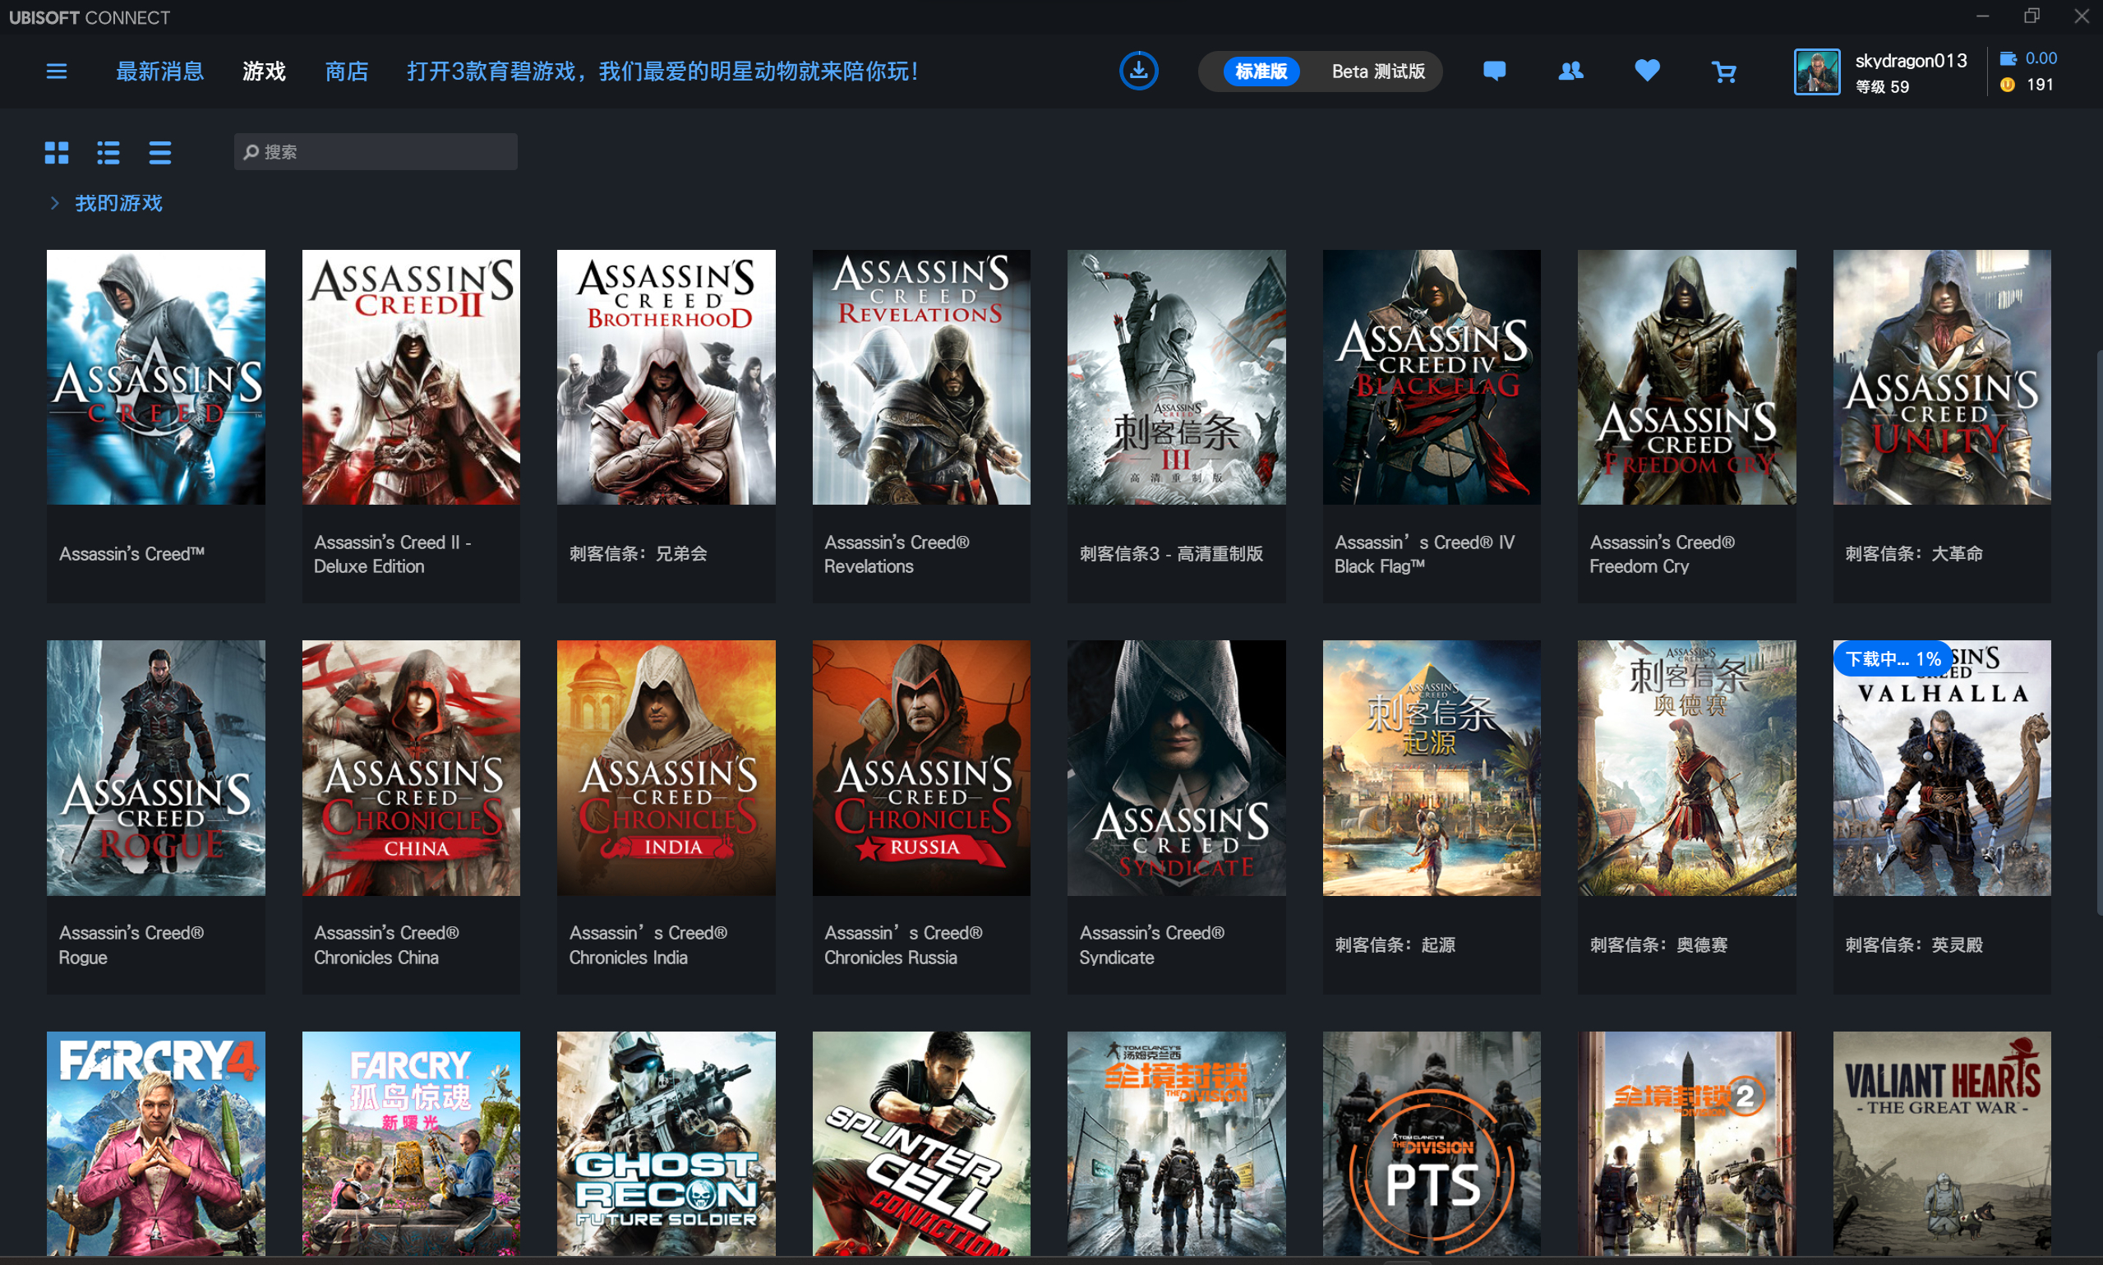Select the 标准版 standard version toggle
The height and width of the screenshot is (1265, 2103).
tap(1261, 72)
